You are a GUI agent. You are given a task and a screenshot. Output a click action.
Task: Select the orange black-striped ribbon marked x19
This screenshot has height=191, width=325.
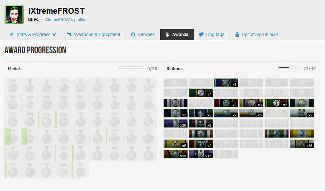tap(175, 154)
